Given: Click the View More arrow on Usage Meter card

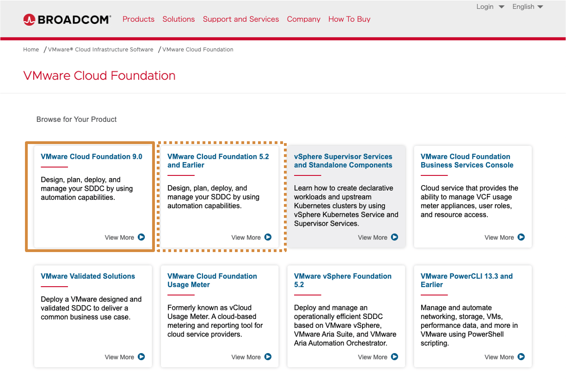Looking at the screenshot, I should pos(269,357).
